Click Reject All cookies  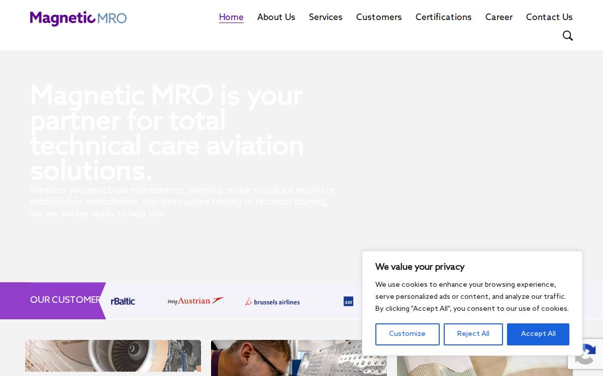473,334
